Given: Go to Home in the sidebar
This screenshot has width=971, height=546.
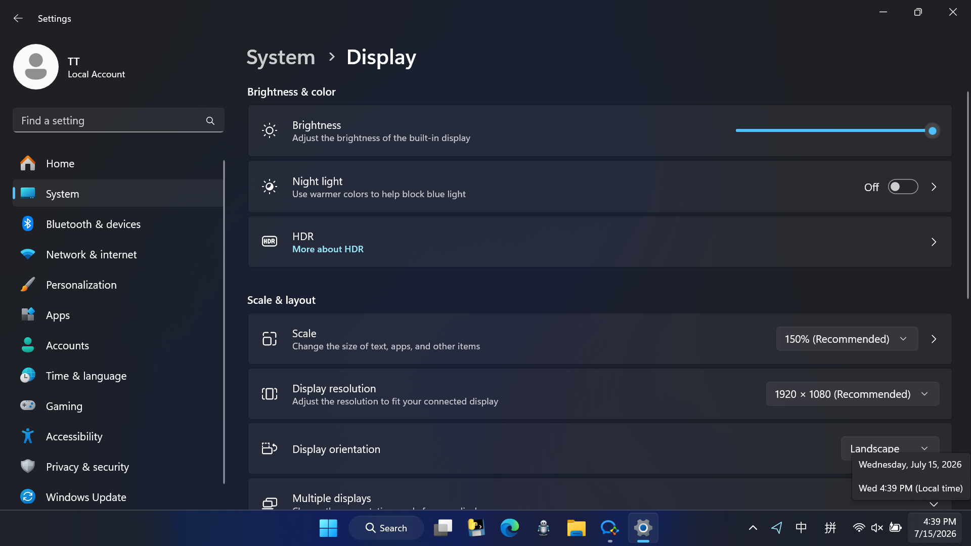Looking at the screenshot, I should (x=117, y=163).
